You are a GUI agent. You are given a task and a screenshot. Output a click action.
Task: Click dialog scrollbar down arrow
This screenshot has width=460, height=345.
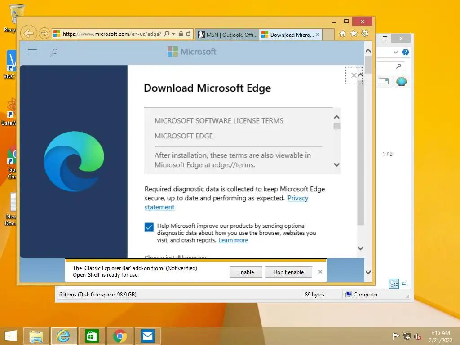[361, 248]
